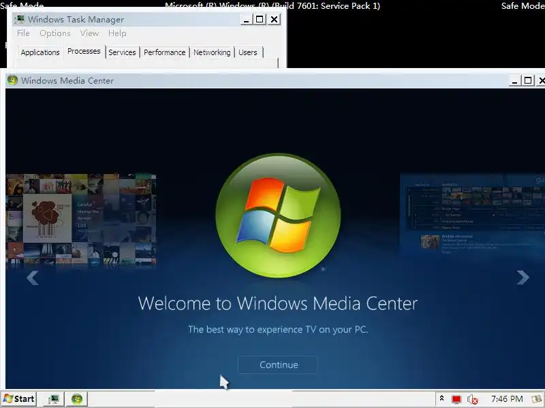Maximize the Windows Media Center window
The height and width of the screenshot is (408, 545).
coord(528,81)
